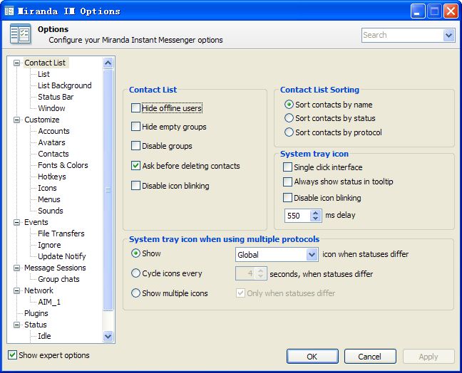
Task: Click the Cancel button
Action: tap(369, 356)
